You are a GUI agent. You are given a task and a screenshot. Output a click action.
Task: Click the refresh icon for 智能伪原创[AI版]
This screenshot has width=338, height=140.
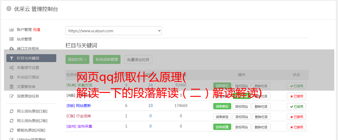11,130
